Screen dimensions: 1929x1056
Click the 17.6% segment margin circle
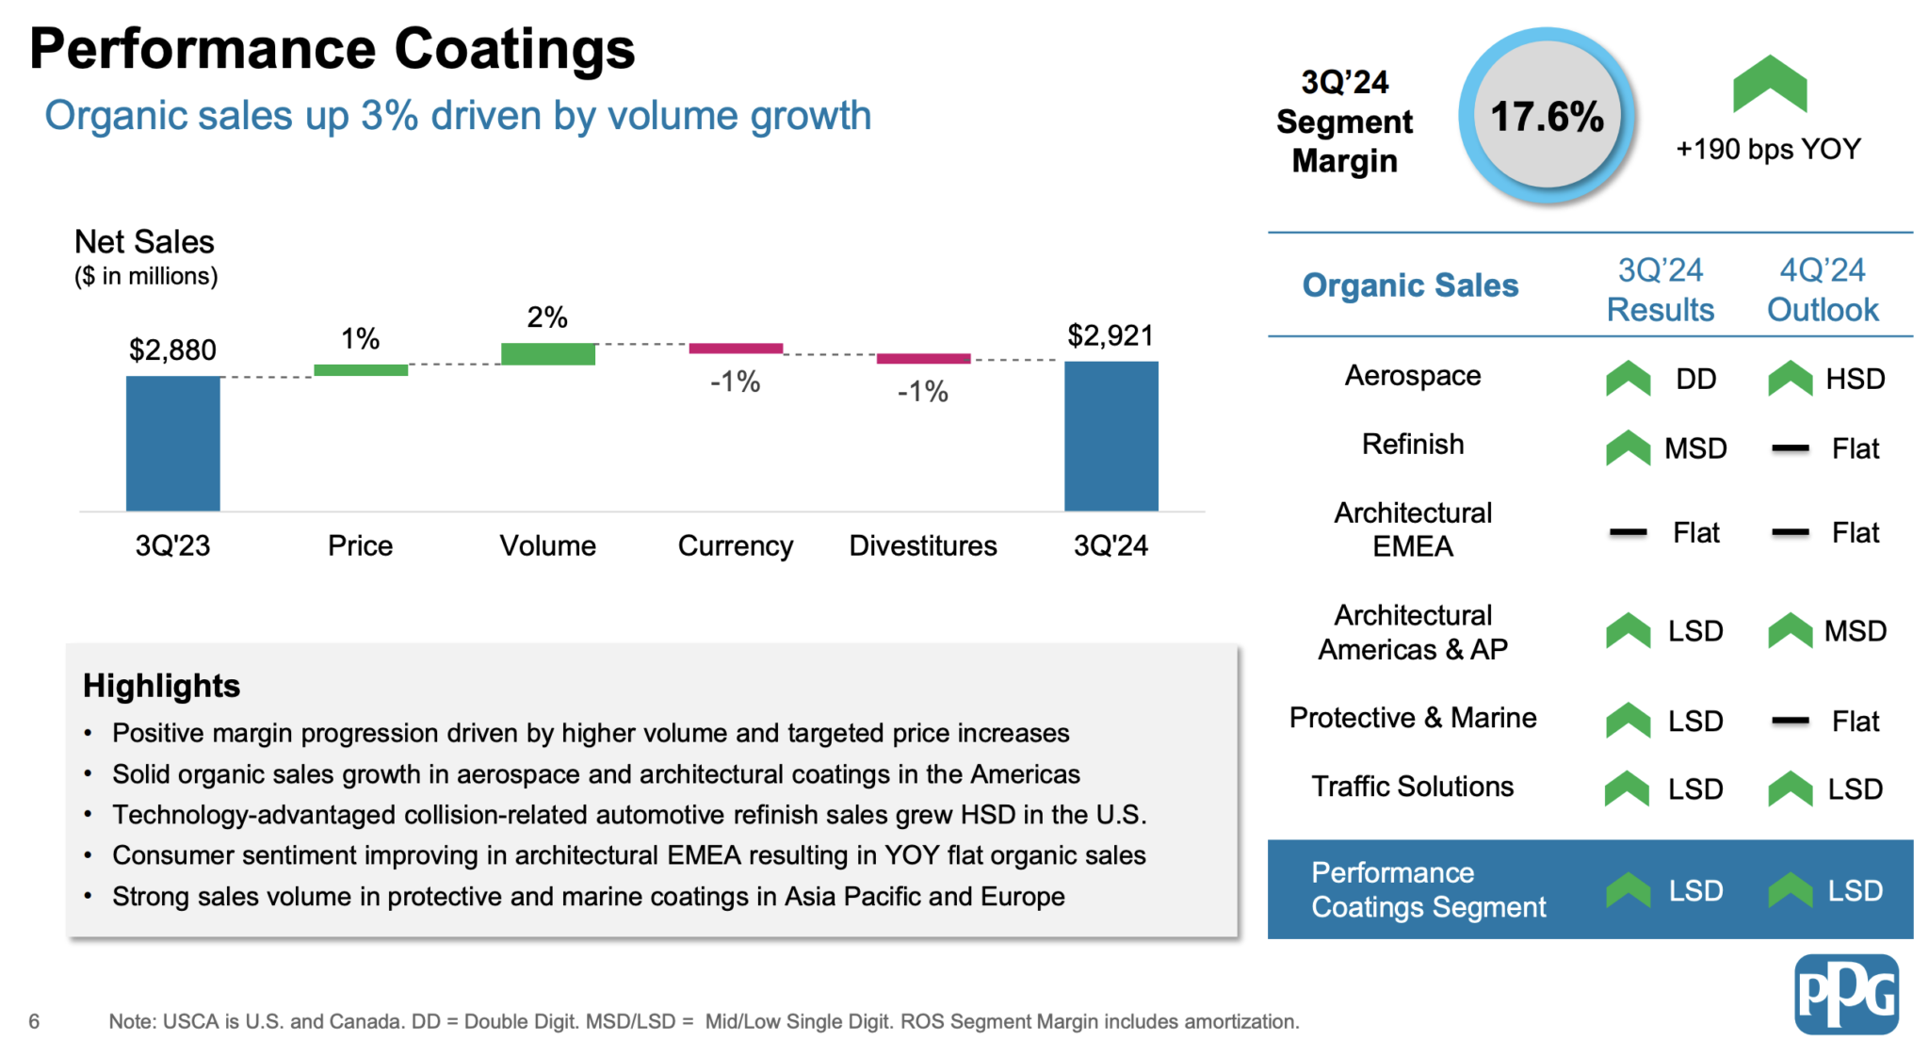pos(1547,117)
